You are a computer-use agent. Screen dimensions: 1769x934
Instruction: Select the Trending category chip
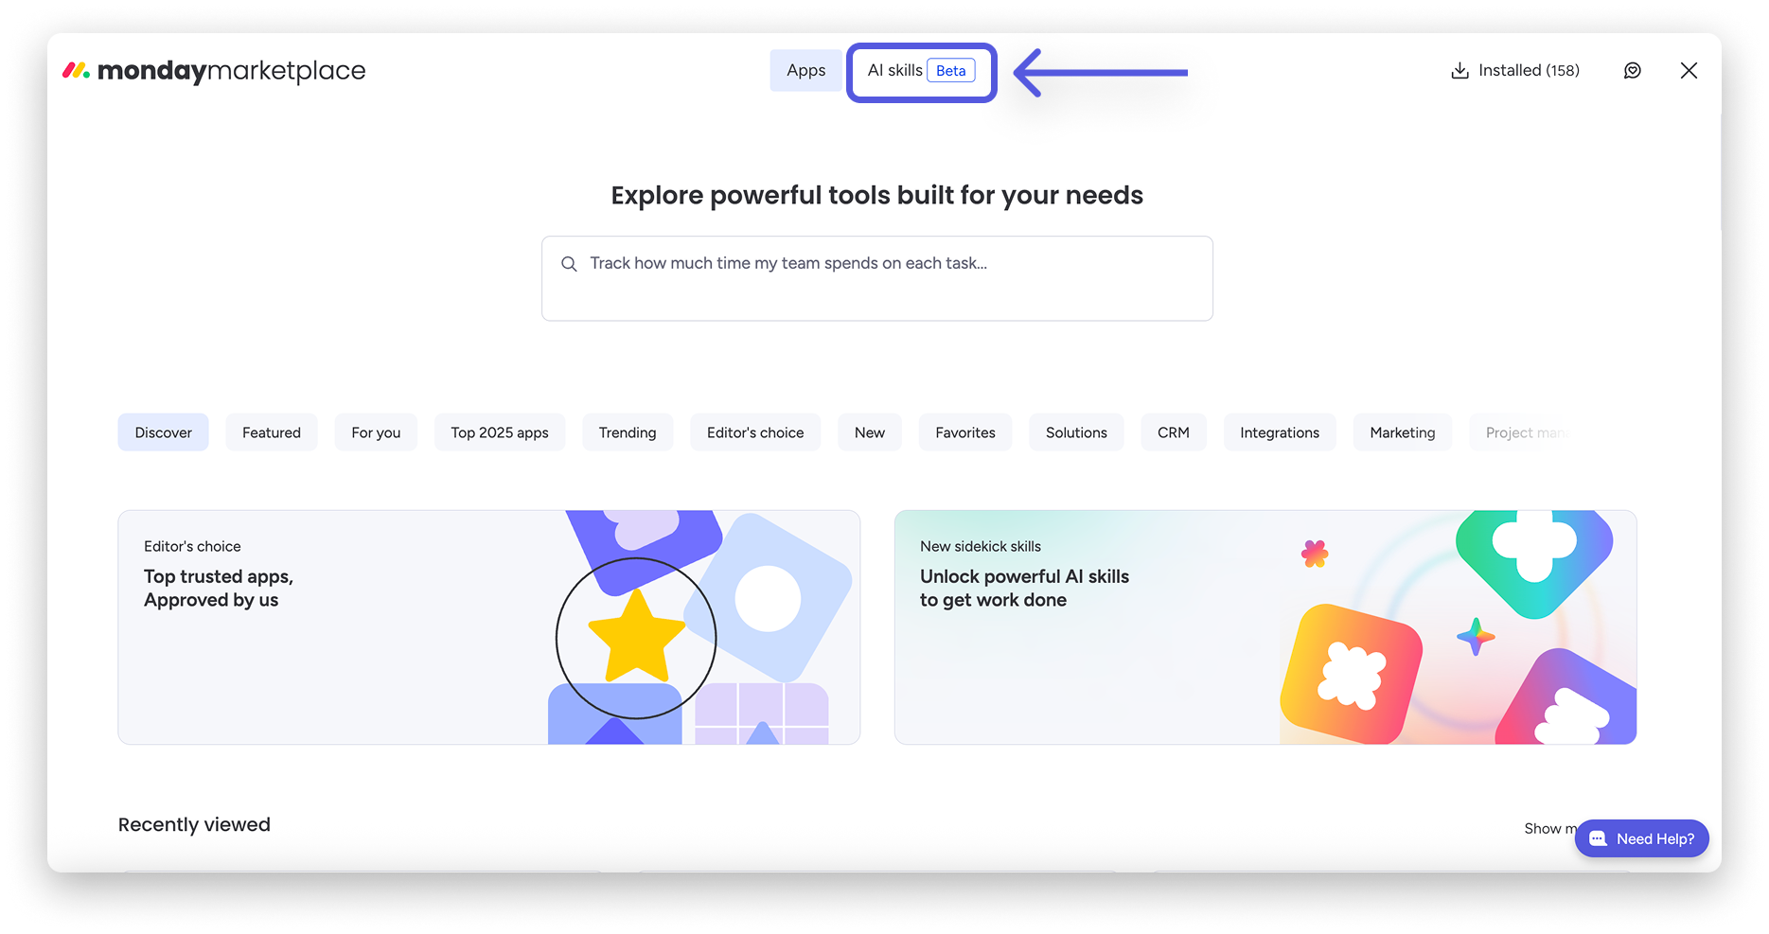pyautogui.click(x=628, y=432)
